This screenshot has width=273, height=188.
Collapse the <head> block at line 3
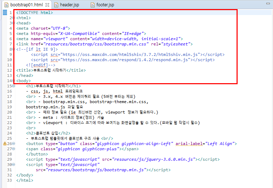tap(14, 23)
